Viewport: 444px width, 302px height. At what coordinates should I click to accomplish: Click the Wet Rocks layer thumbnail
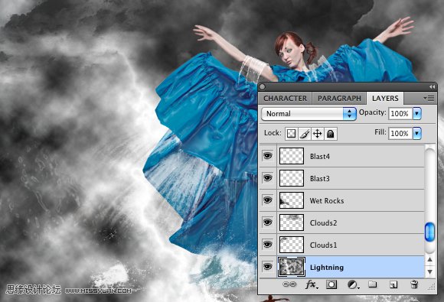coord(292,200)
